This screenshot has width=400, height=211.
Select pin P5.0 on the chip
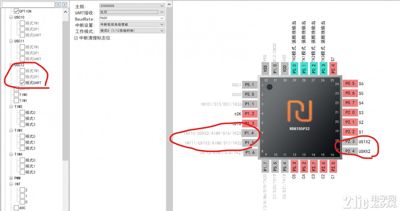click(x=250, y=95)
